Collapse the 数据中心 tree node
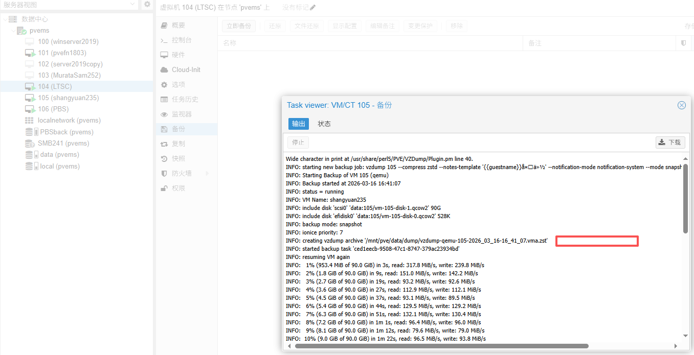 (x=5, y=19)
